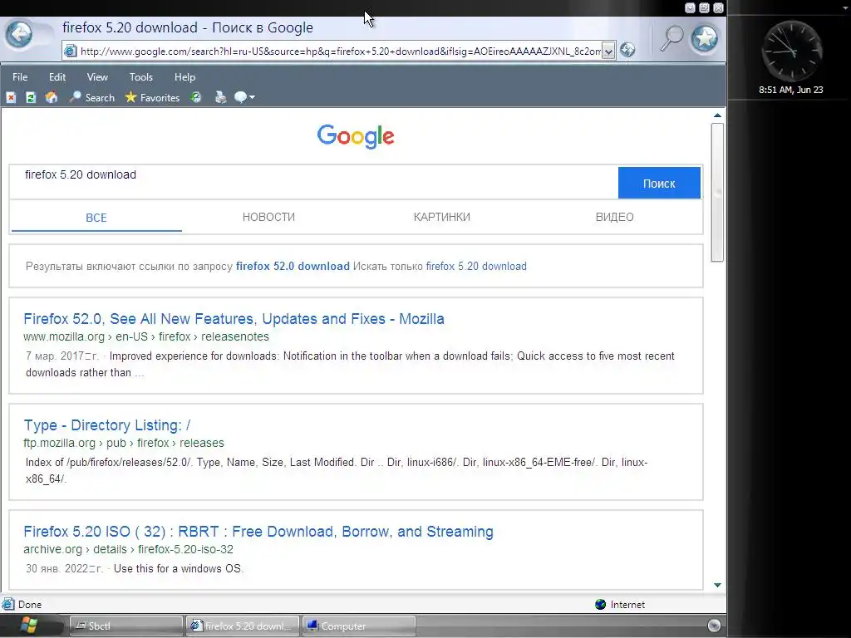Open 'Firefox 52.0, See All New Features' result
Screen dimensions: 851x638
point(234,318)
